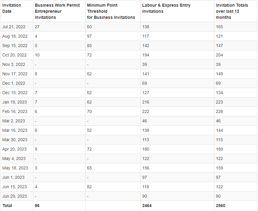The width and height of the screenshot is (258, 211).
Task: Select the Feb 16, 2023 date cell
Action: (15, 111)
